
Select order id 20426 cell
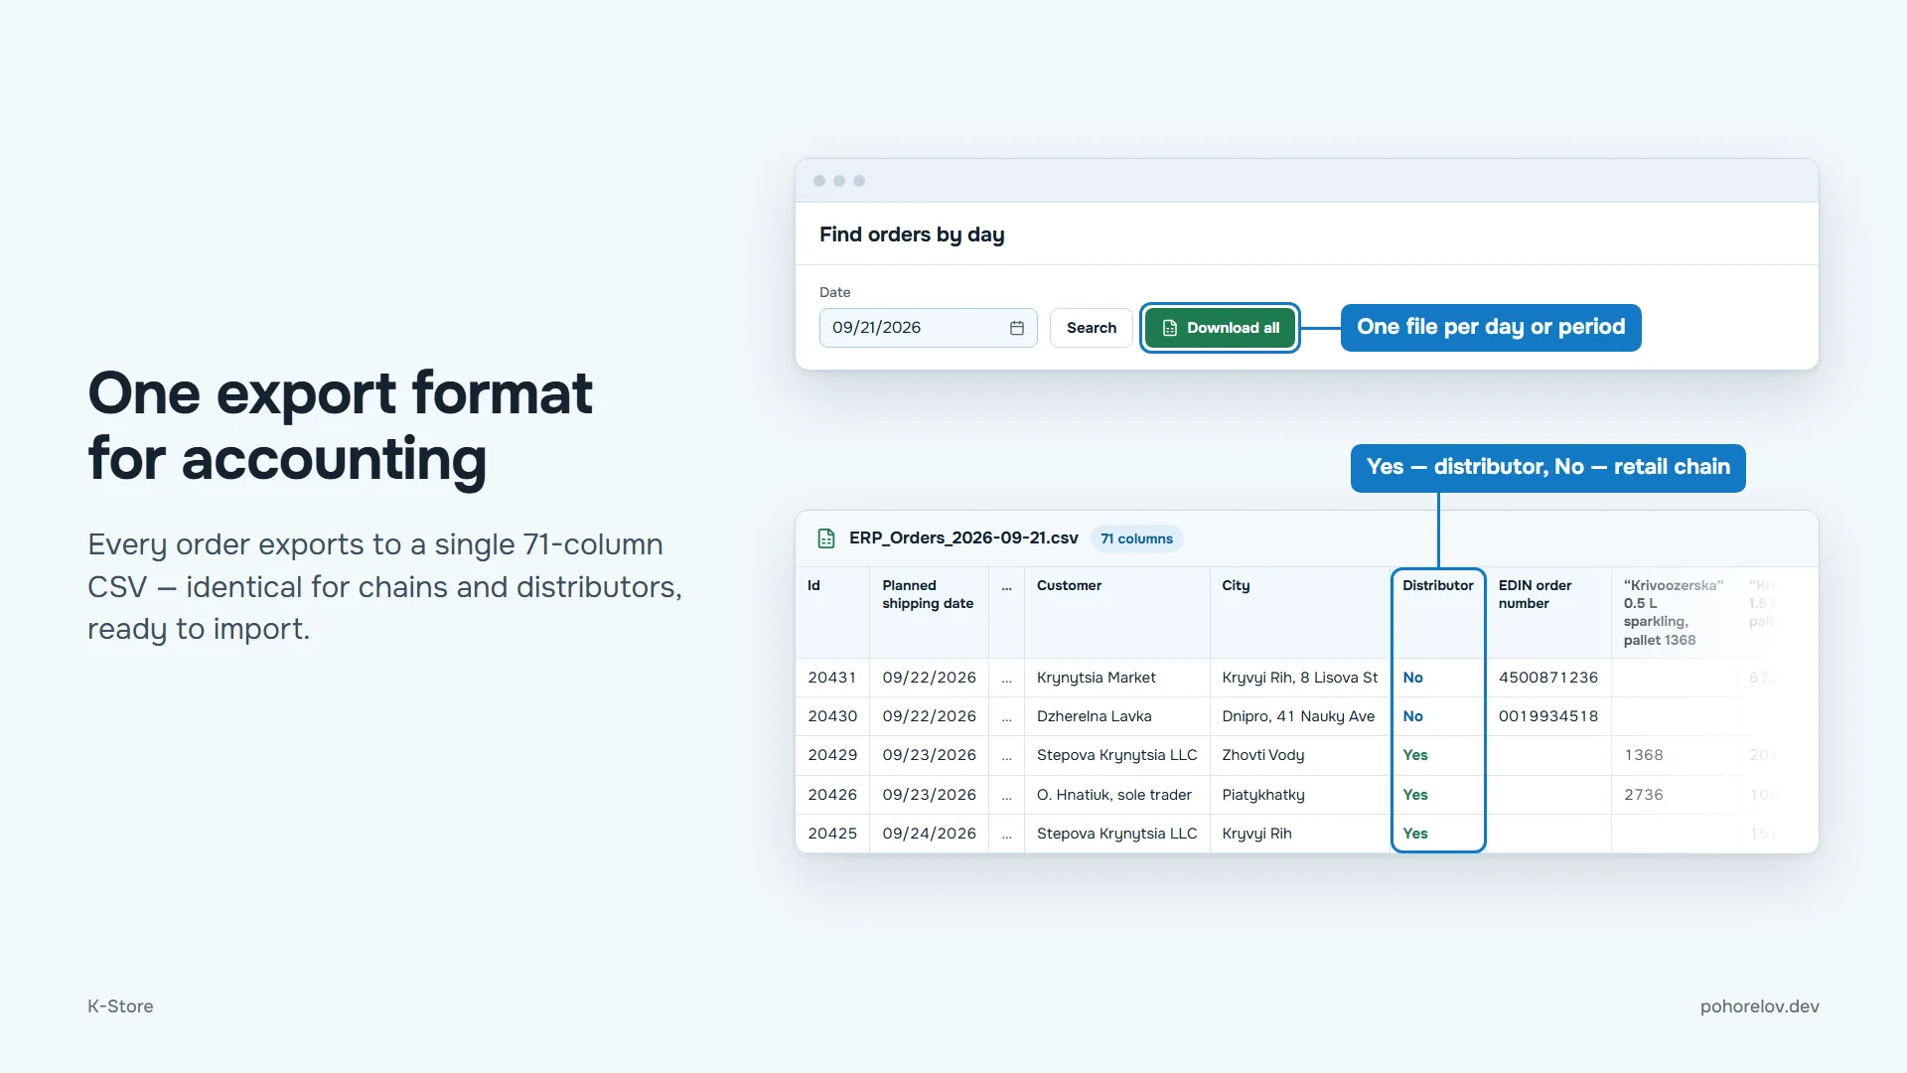pyautogui.click(x=831, y=795)
